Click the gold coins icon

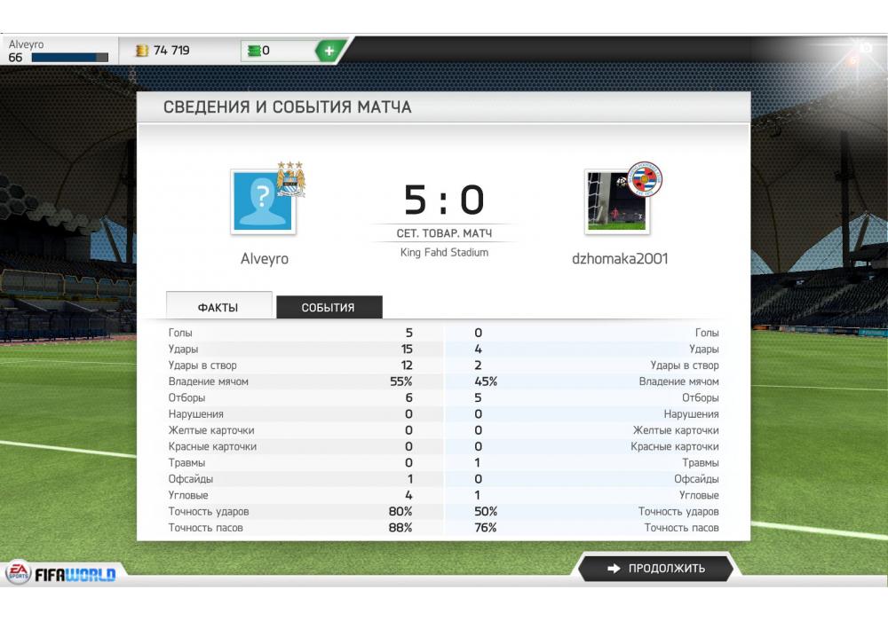click(141, 51)
